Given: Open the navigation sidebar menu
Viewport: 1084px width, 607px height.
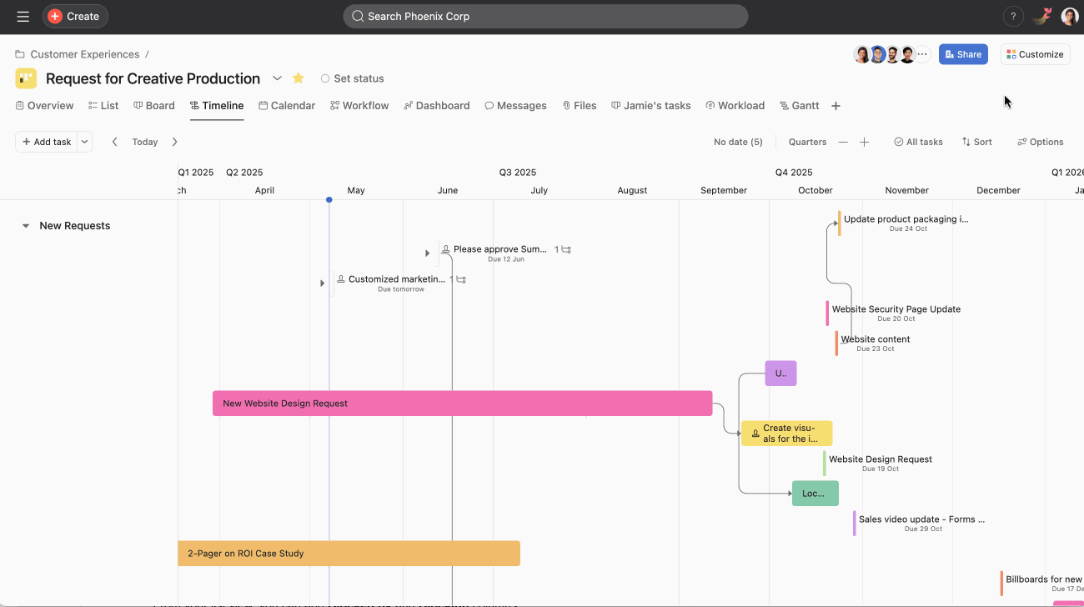Looking at the screenshot, I should click(23, 16).
